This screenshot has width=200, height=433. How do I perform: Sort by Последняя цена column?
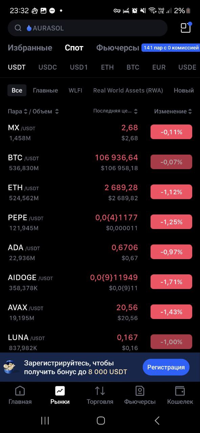click(x=116, y=111)
